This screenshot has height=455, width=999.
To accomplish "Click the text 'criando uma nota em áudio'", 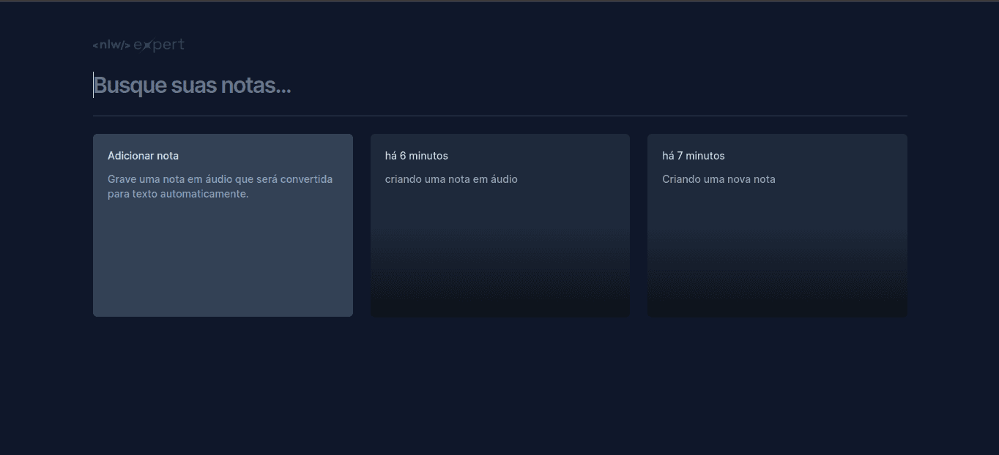I will [x=451, y=179].
